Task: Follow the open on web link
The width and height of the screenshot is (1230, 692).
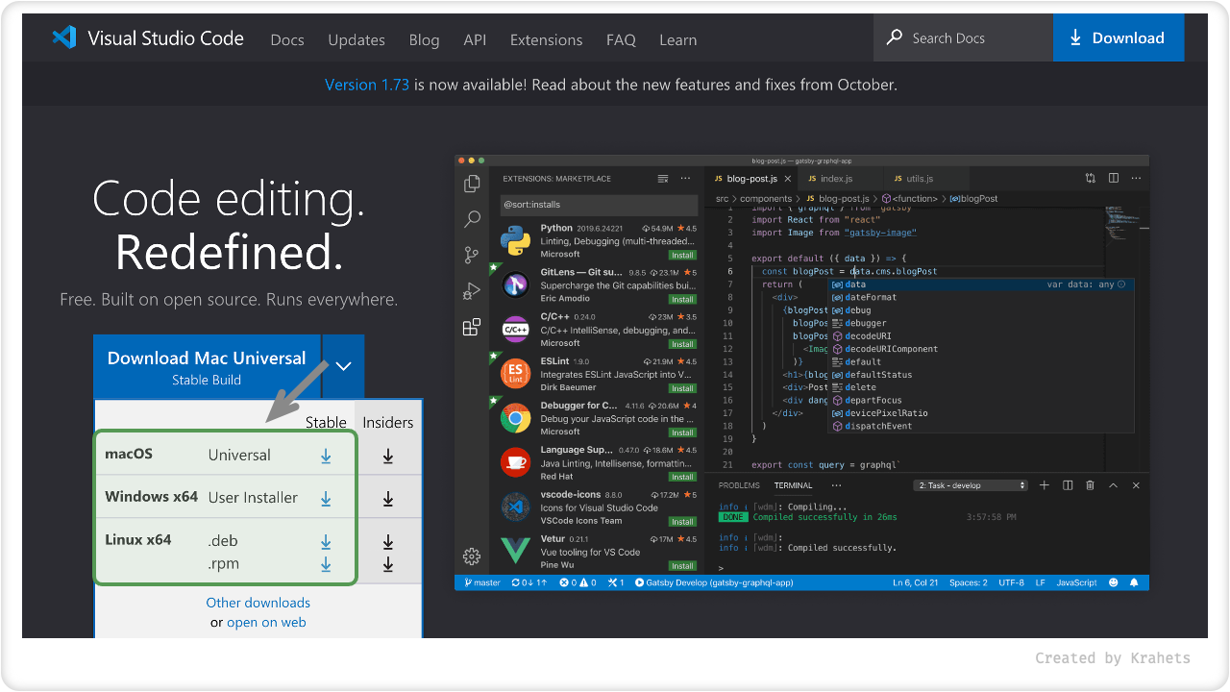Action: click(x=266, y=622)
